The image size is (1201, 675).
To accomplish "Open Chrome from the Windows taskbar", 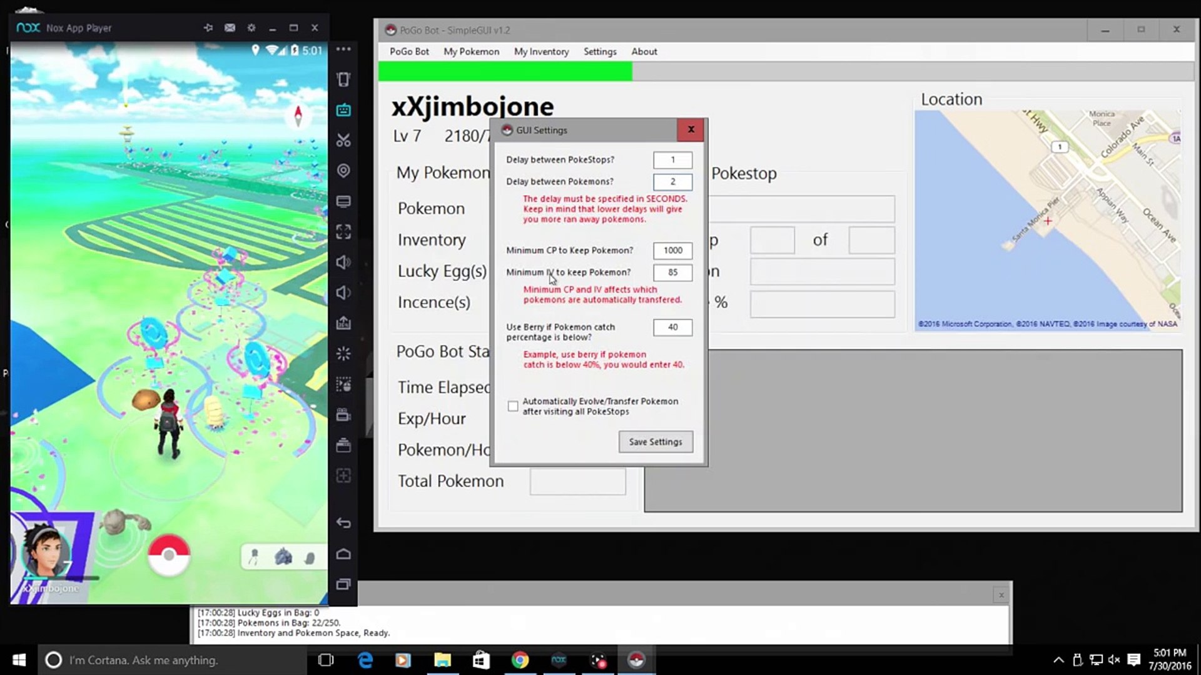I will click(x=520, y=660).
